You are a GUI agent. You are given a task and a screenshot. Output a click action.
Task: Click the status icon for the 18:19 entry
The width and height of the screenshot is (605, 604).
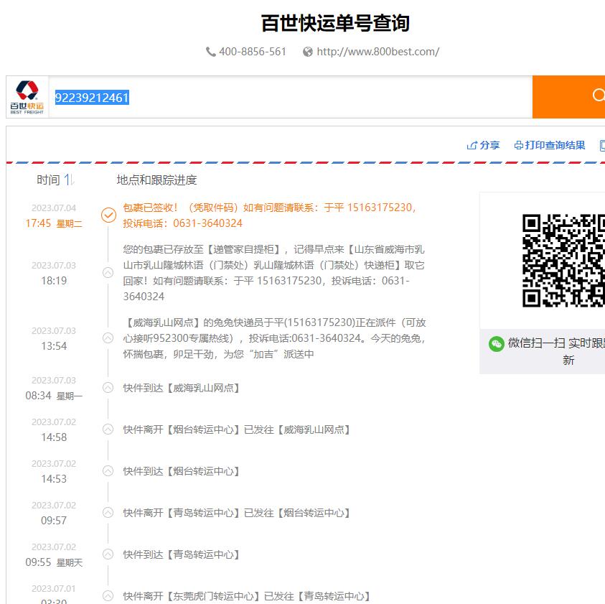click(108, 273)
